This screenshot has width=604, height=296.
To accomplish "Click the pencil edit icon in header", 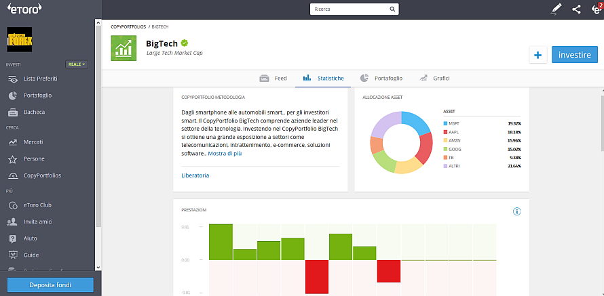I will 556,9.
